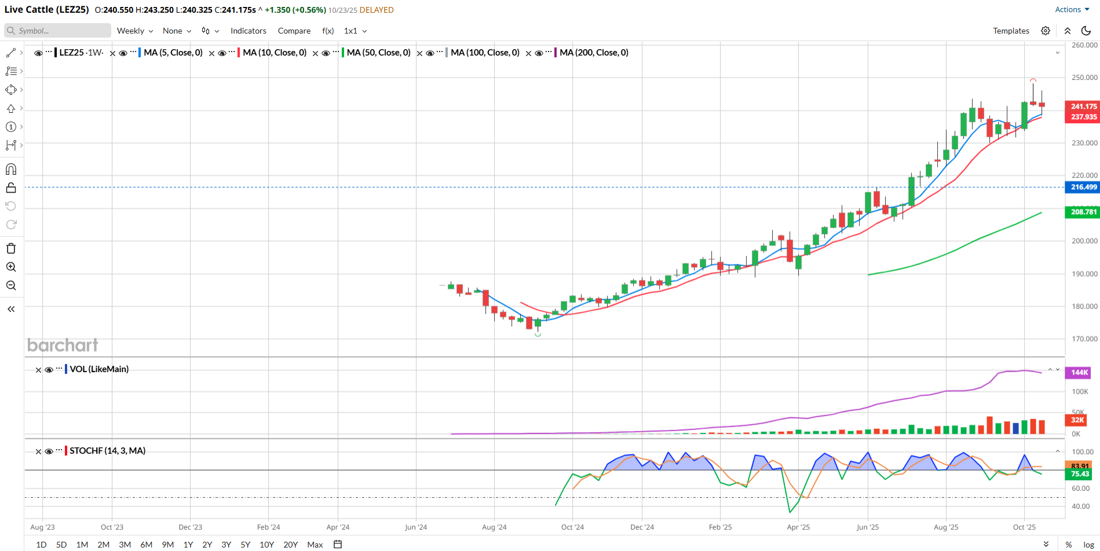Click the lock drawings icon
Image resolution: width=1100 pixels, height=551 pixels.
[11, 188]
